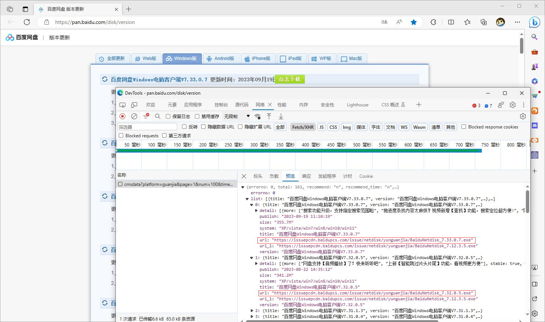Enable third-party requests checkbox
Viewport: 545px width, 322px height.
pyautogui.click(x=164, y=135)
